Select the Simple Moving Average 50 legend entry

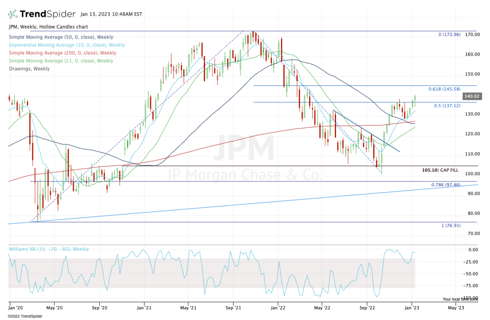(60, 37)
